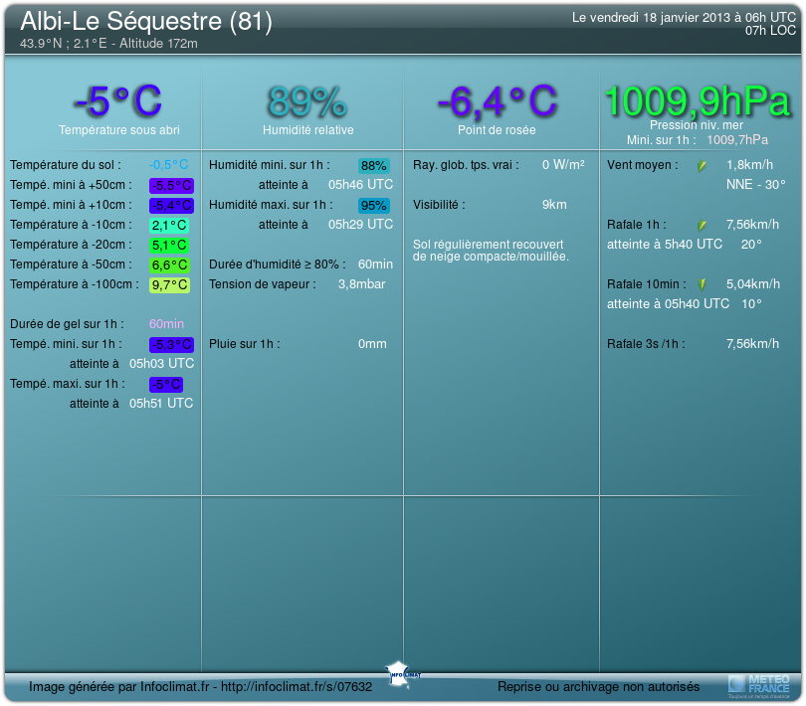Click the yellow-green 9,7°C value at -100cm
The width and height of the screenshot is (806, 706).
tap(169, 284)
